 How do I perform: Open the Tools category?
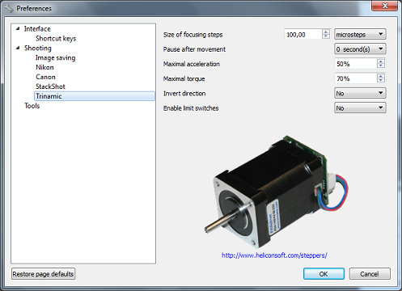(32, 106)
